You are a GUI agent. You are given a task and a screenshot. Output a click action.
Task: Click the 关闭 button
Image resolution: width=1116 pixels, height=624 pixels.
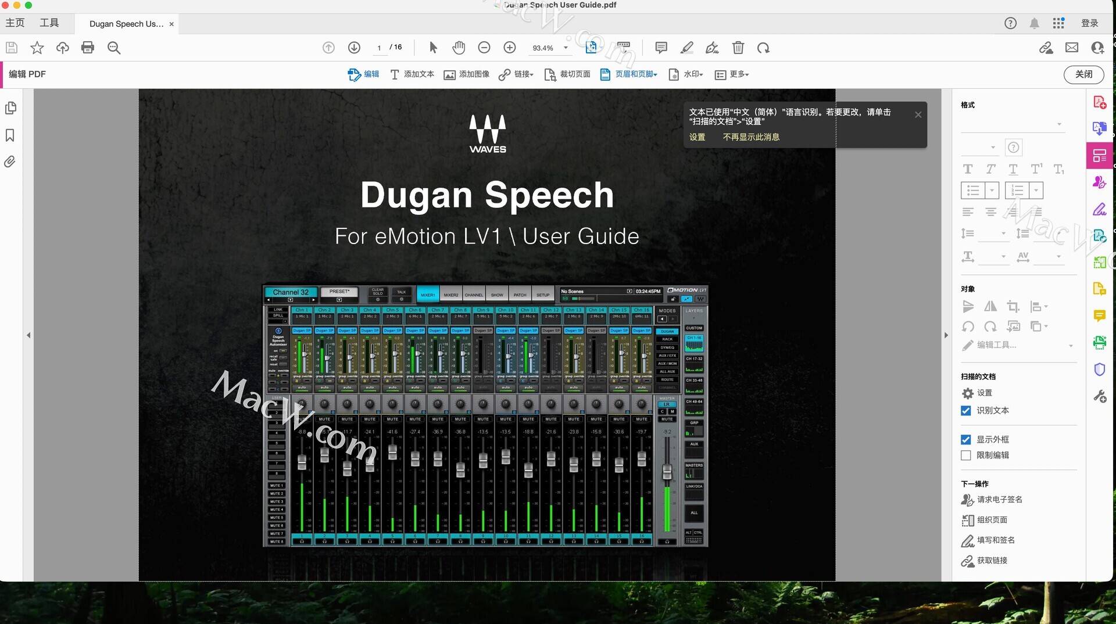[1083, 74]
